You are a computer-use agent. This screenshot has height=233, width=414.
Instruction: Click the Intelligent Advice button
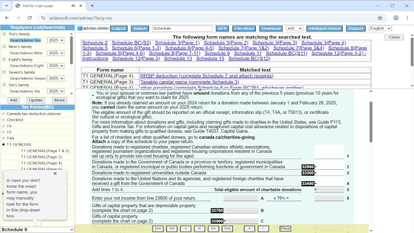click(x=324, y=28)
